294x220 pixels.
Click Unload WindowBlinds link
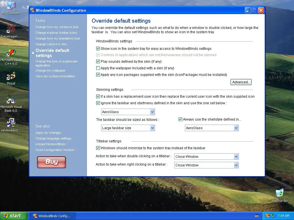[51, 144]
